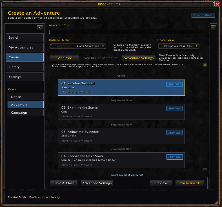222x207 pixels.
Task: Select the 04 Choose the Next Move block
Action: [x=121, y=160]
